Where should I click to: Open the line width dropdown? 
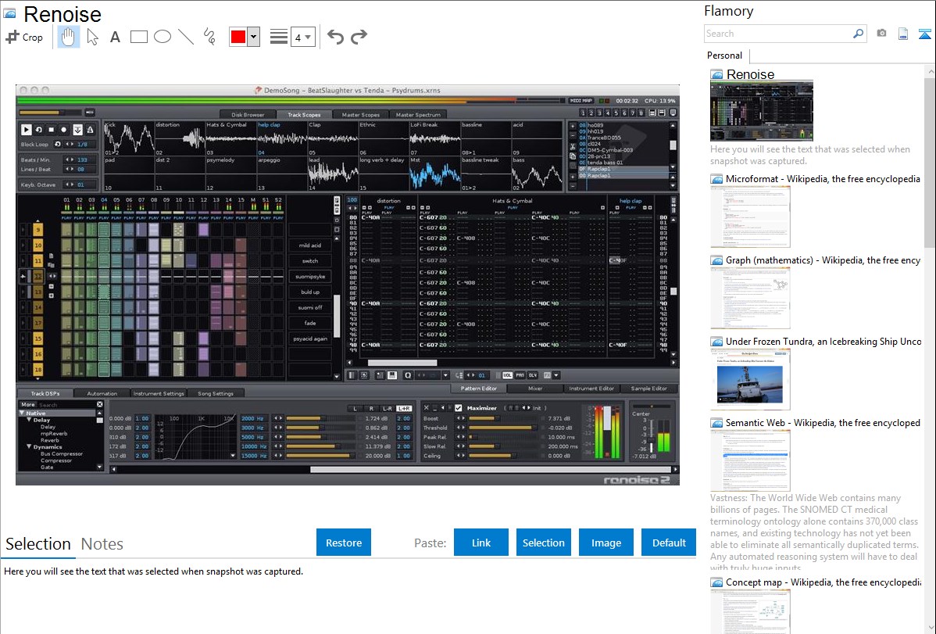[x=302, y=37]
